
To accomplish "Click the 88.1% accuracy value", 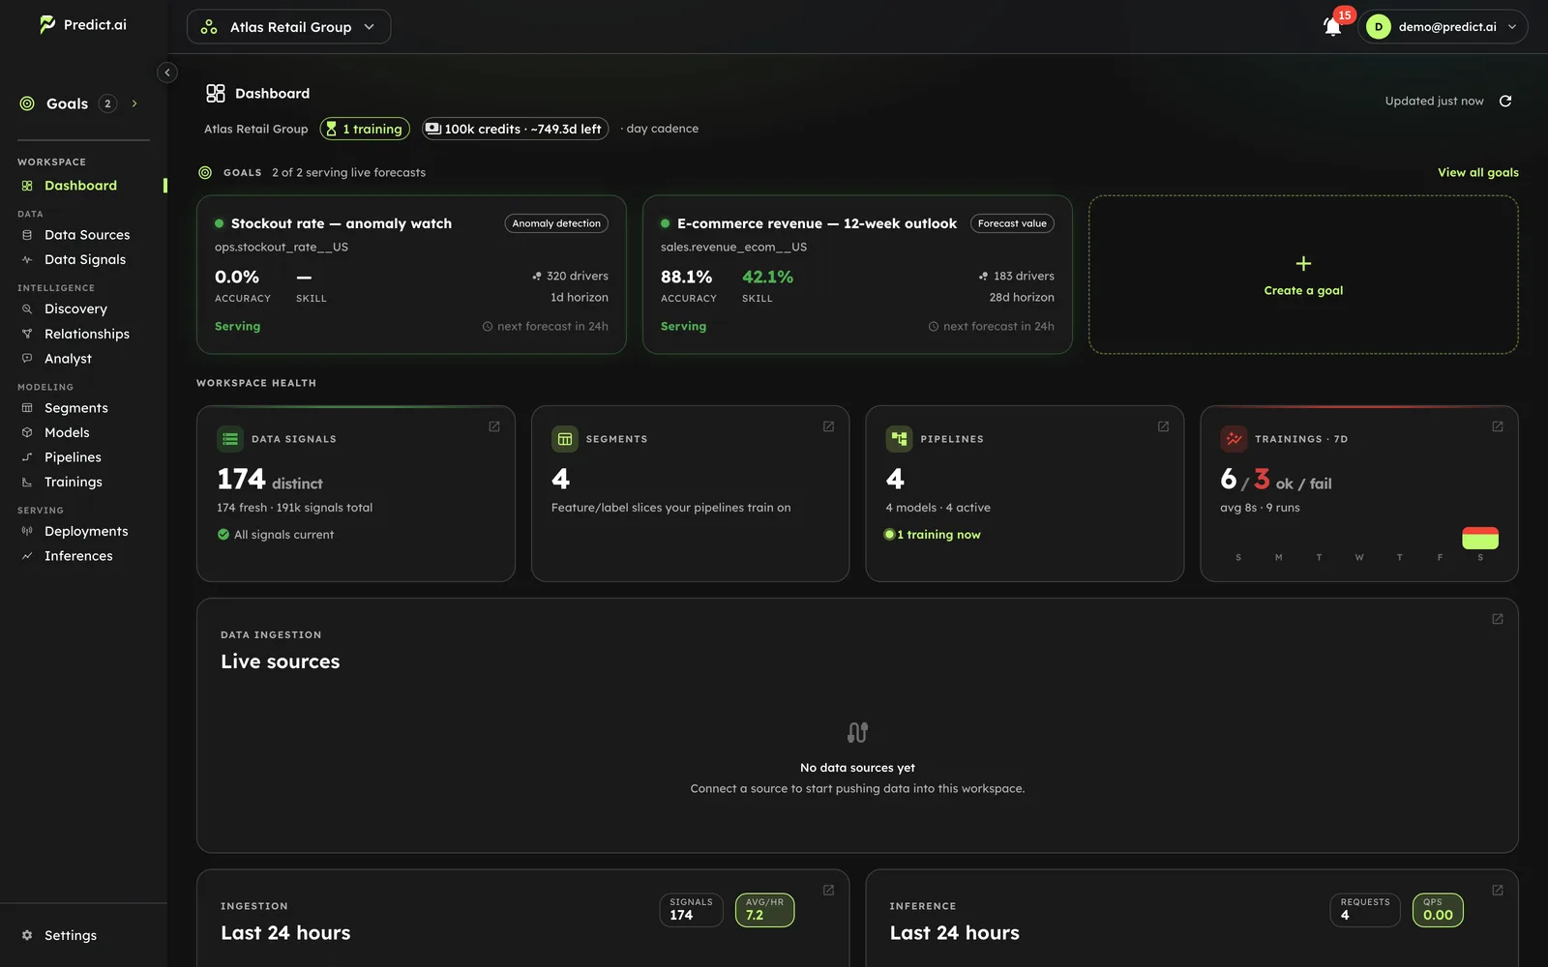I will (x=686, y=278).
